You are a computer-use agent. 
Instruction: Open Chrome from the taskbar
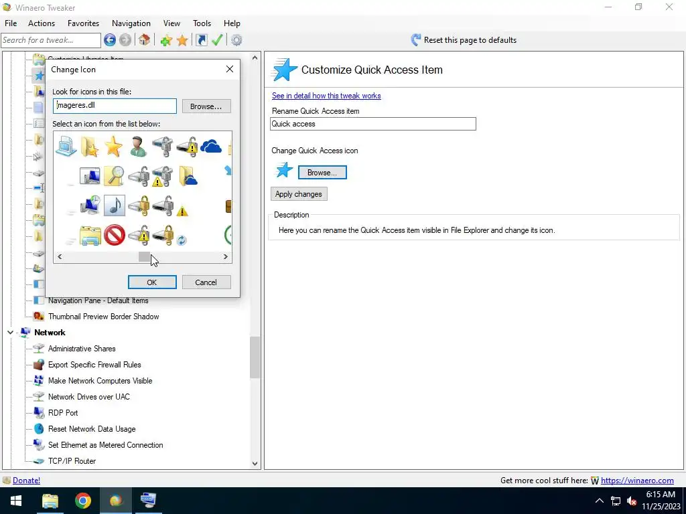pos(82,501)
